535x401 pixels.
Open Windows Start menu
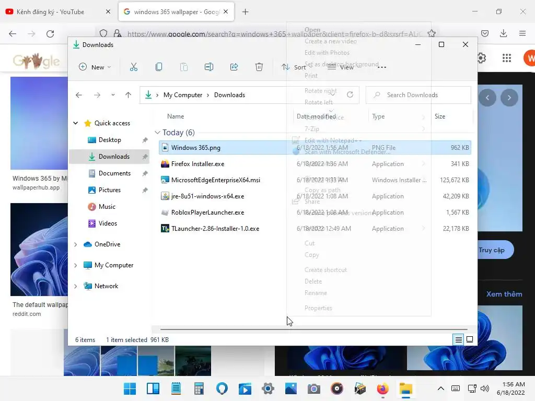[130, 388]
